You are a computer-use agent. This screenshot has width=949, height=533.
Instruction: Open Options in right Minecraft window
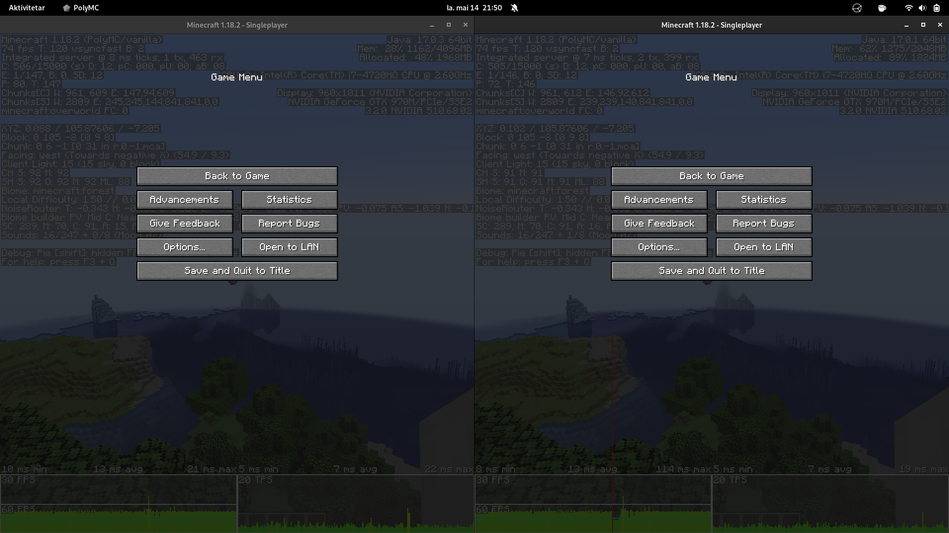coord(659,247)
